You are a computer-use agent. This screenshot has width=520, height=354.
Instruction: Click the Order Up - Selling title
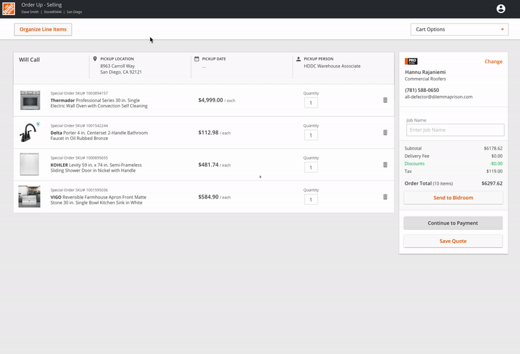pos(42,5)
